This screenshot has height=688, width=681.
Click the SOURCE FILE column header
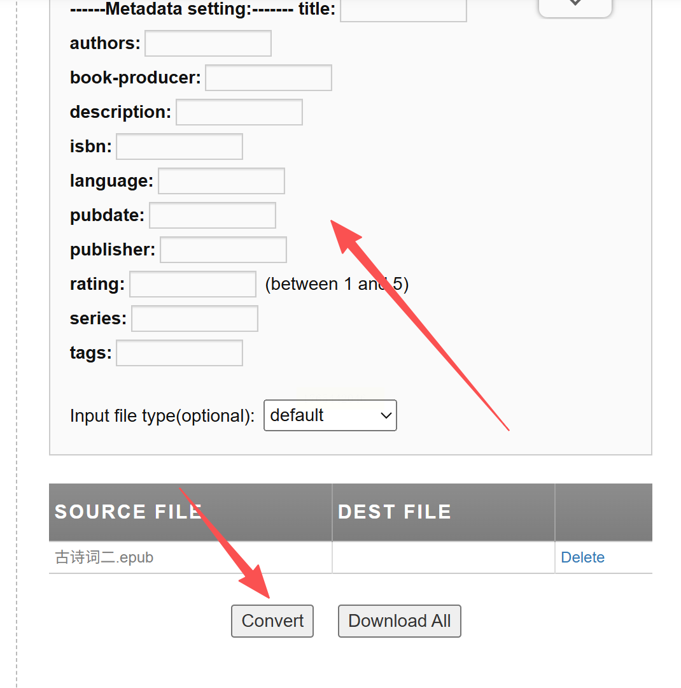coord(129,512)
